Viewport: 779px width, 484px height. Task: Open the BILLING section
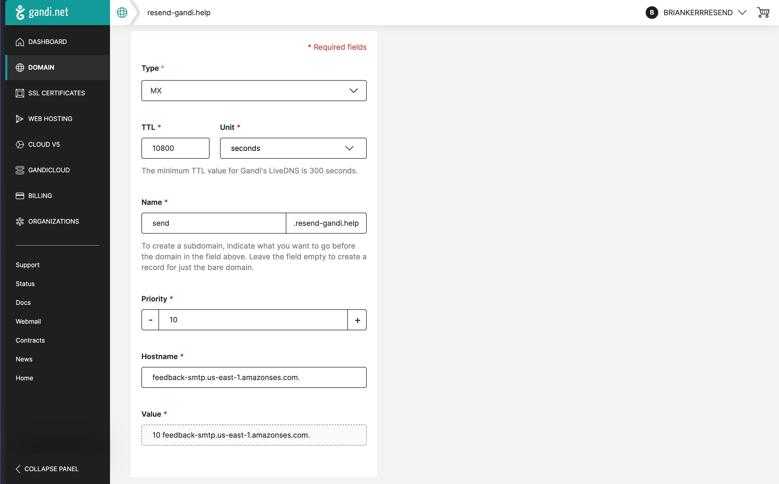tap(58, 196)
